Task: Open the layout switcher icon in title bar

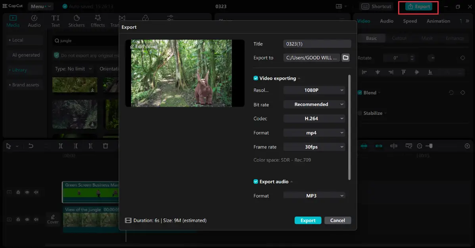Action: pyautogui.click(x=339, y=6)
